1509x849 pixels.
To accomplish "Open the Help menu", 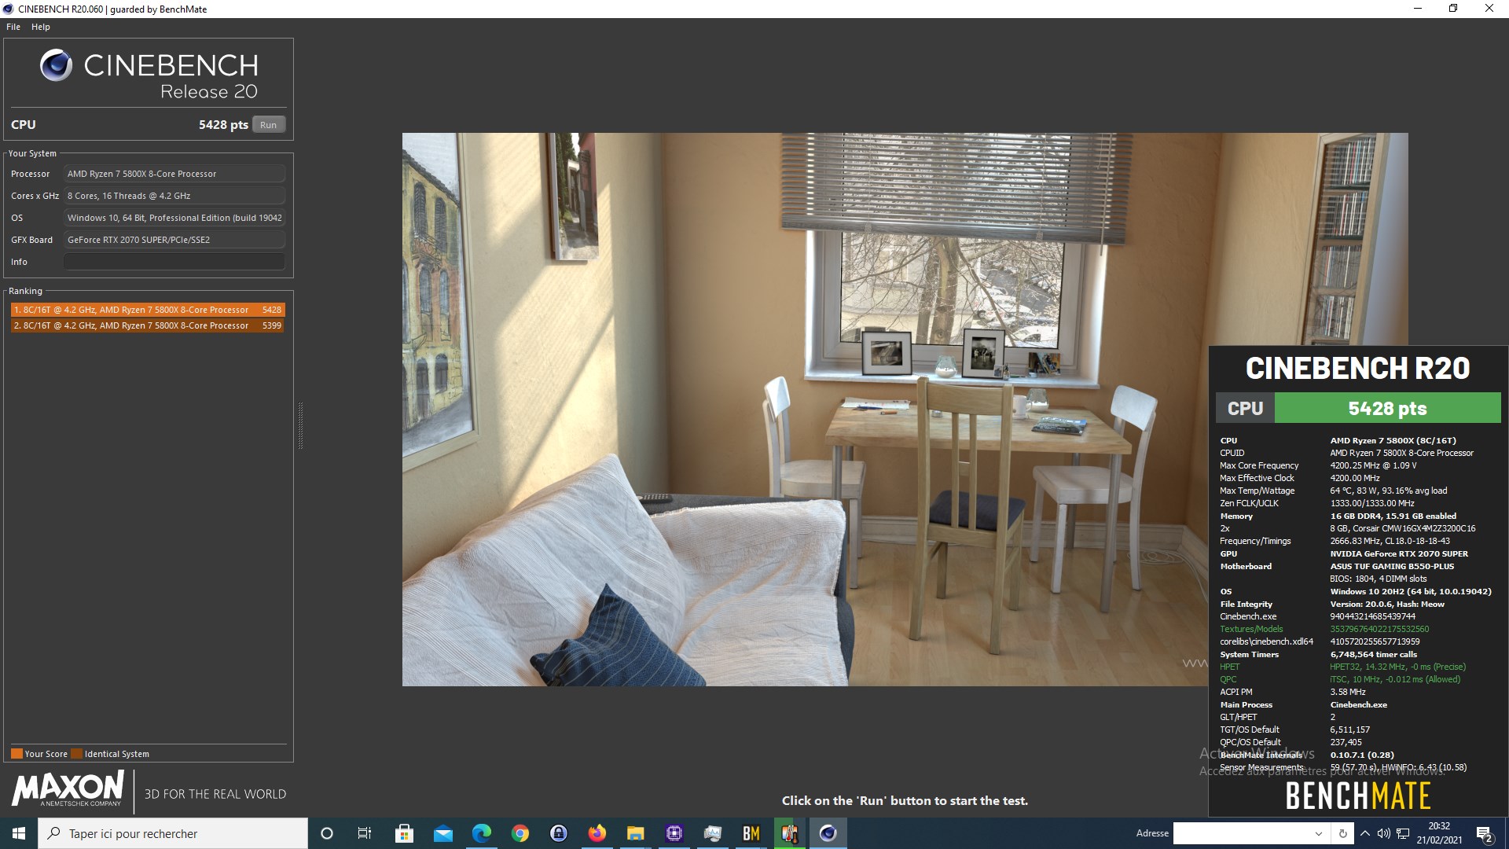I will [x=41, y=27].
